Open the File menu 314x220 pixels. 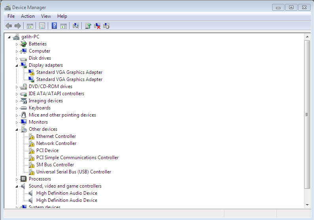click(11, 16)
